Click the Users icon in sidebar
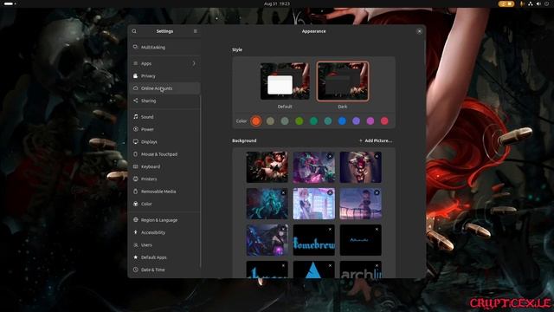Image resolution: width=554 pixels, height=312 pixels. (135, 244)
